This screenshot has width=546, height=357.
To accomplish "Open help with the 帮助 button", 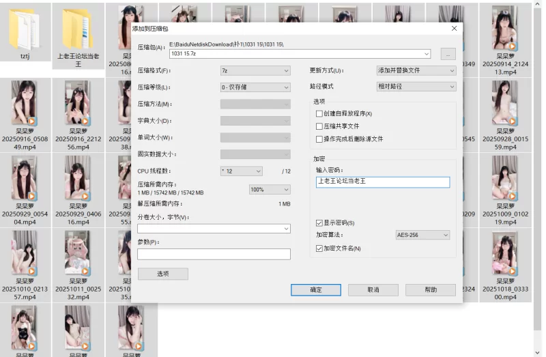I will point(431,290).
